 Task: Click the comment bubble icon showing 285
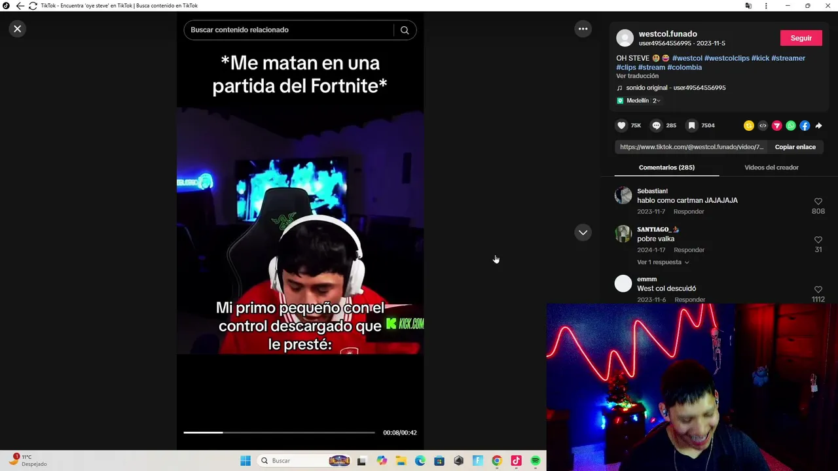pos(656,126)
